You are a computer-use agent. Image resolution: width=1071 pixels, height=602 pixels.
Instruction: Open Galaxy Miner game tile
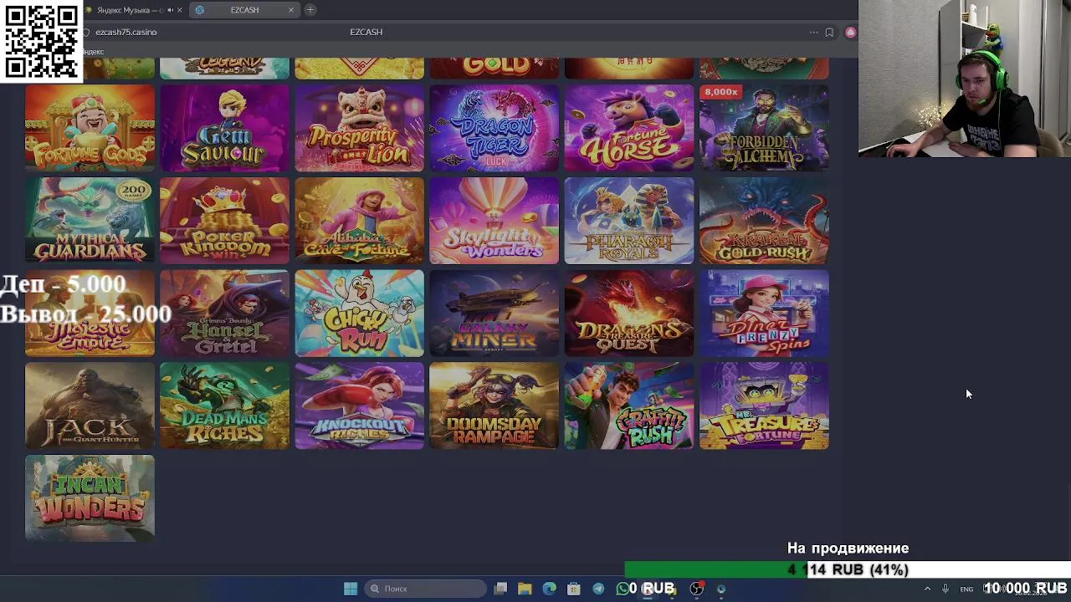tap(494, 314)
